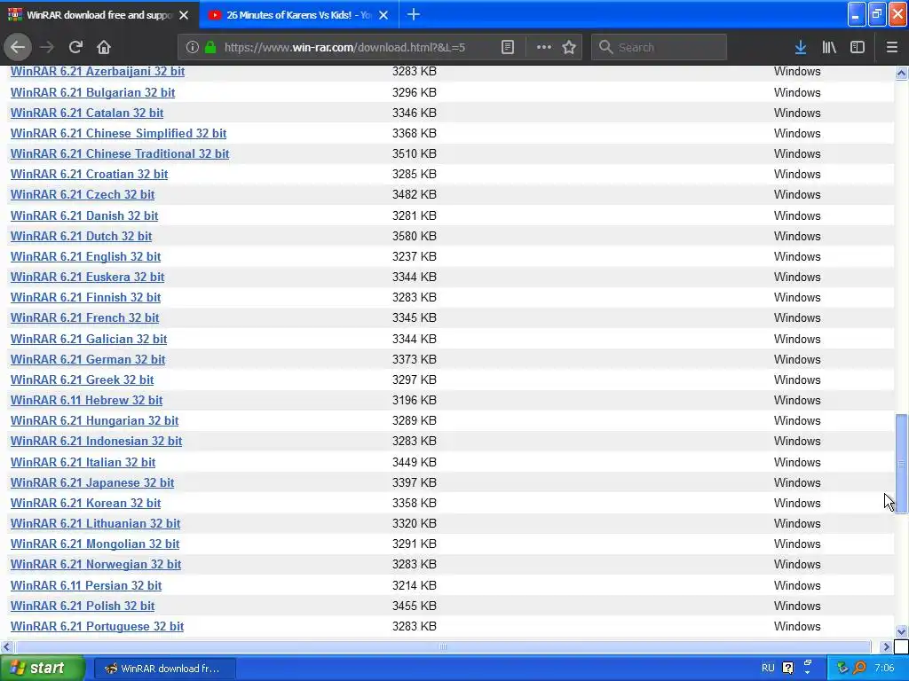Screen dimensions: 909x681
Task: Bookmark this page with the star
Action: (x=569, y=47)
